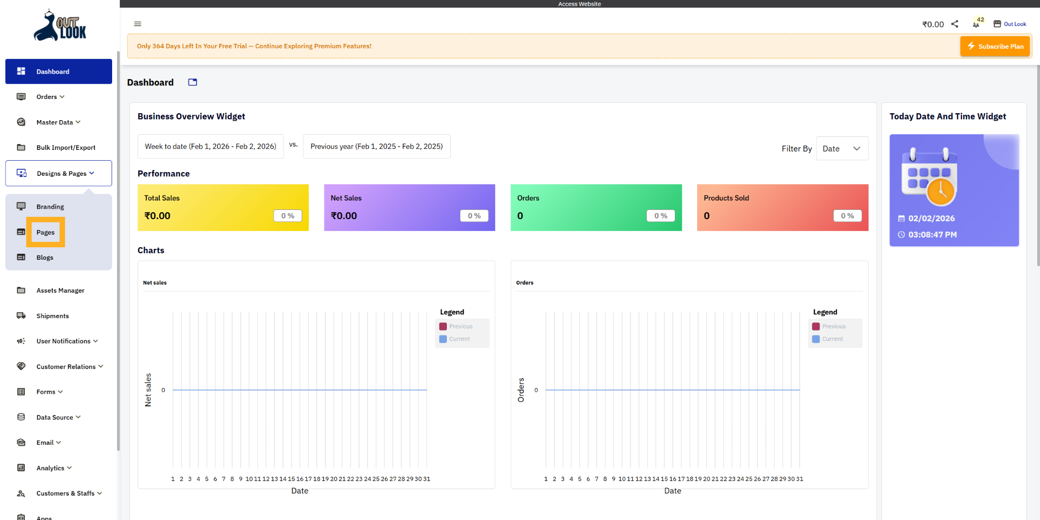
Task: Click the yellow Total Sales card
Action: pos(223,208)
